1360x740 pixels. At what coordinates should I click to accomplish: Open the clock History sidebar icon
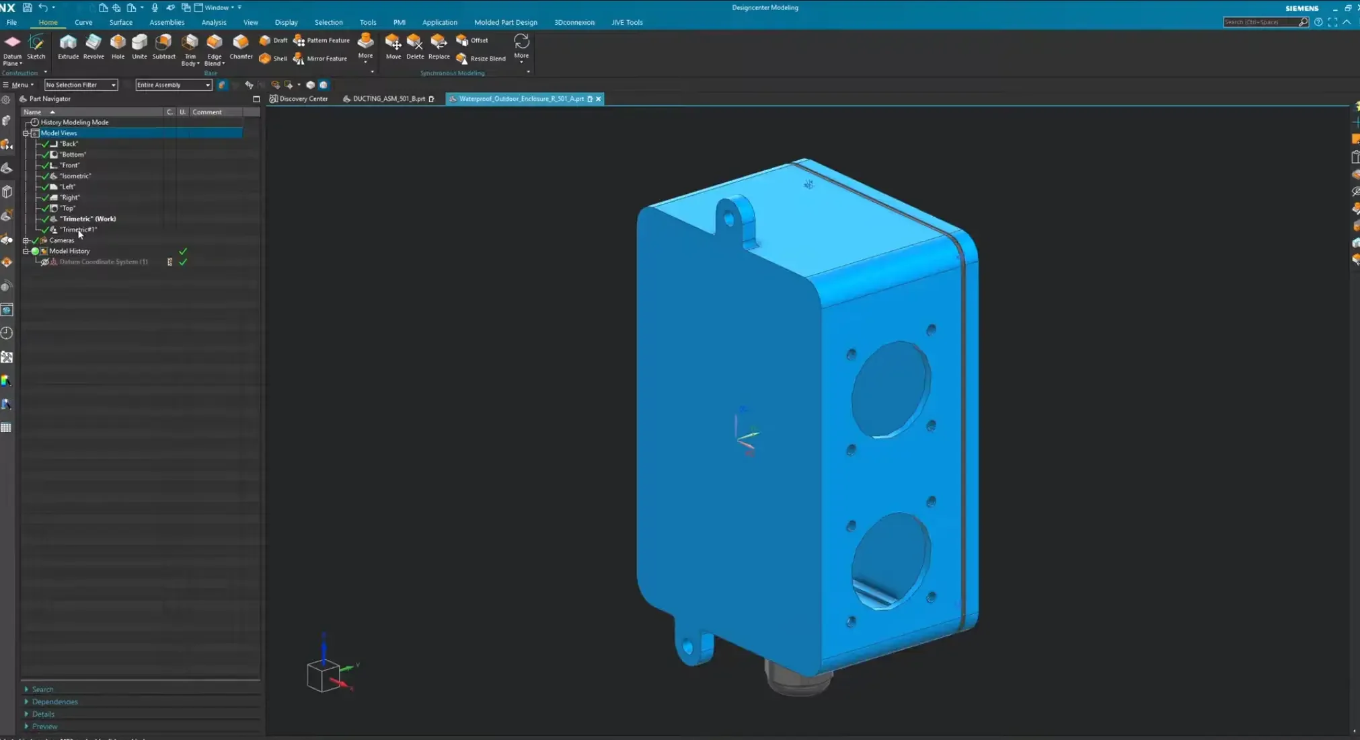(7, 333)
